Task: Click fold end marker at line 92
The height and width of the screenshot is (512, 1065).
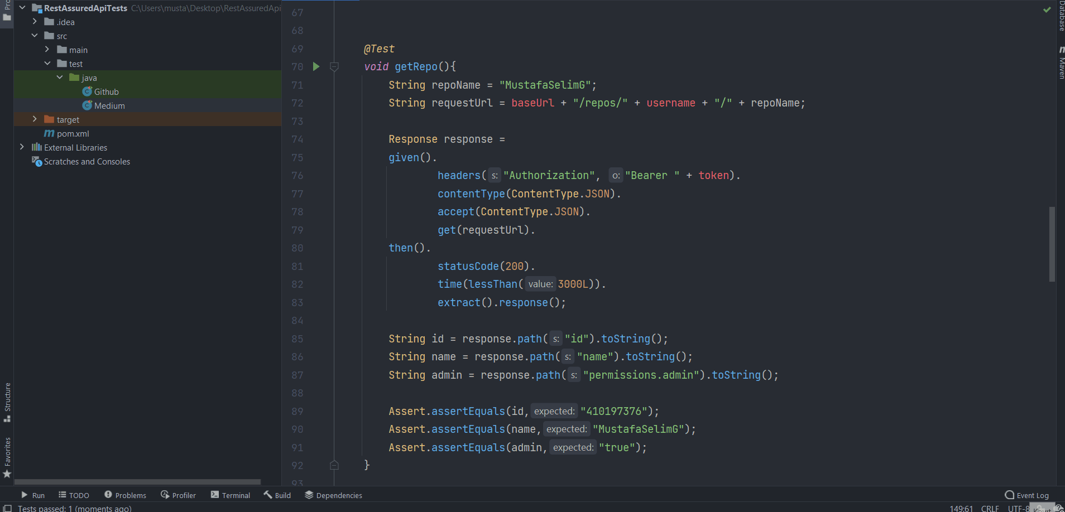Action: pyautogui.click(x=334, y=465)
